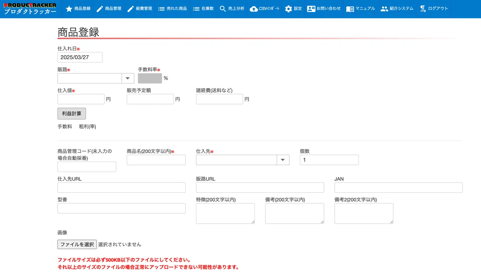Focus the 仕入先 combo box field

[x=236, y=160]
